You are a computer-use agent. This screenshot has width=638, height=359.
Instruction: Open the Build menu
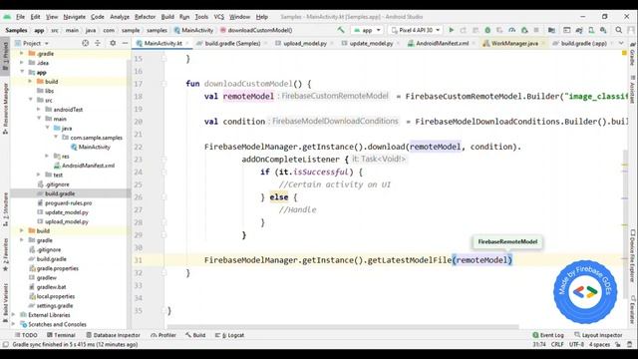tap(167, 17)
